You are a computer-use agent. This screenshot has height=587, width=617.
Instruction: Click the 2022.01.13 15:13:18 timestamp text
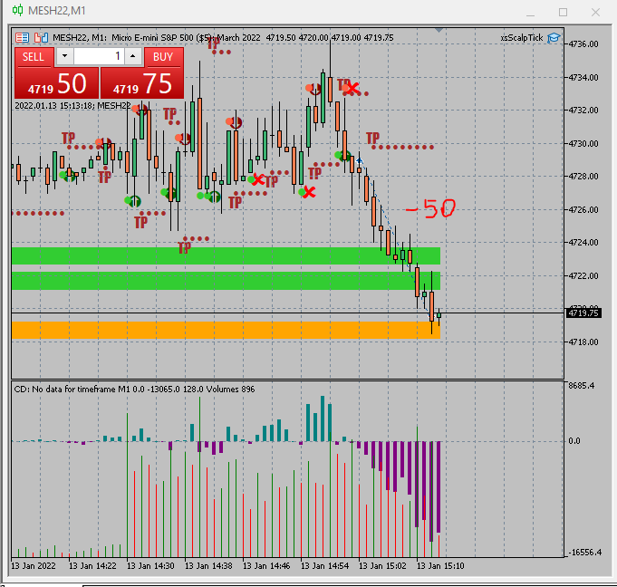(54, 105)
